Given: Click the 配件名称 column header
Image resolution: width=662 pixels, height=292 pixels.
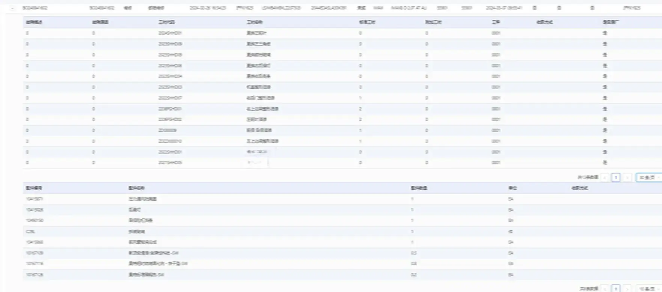Looking at the screenshot, I should click(x=137, y=188).
